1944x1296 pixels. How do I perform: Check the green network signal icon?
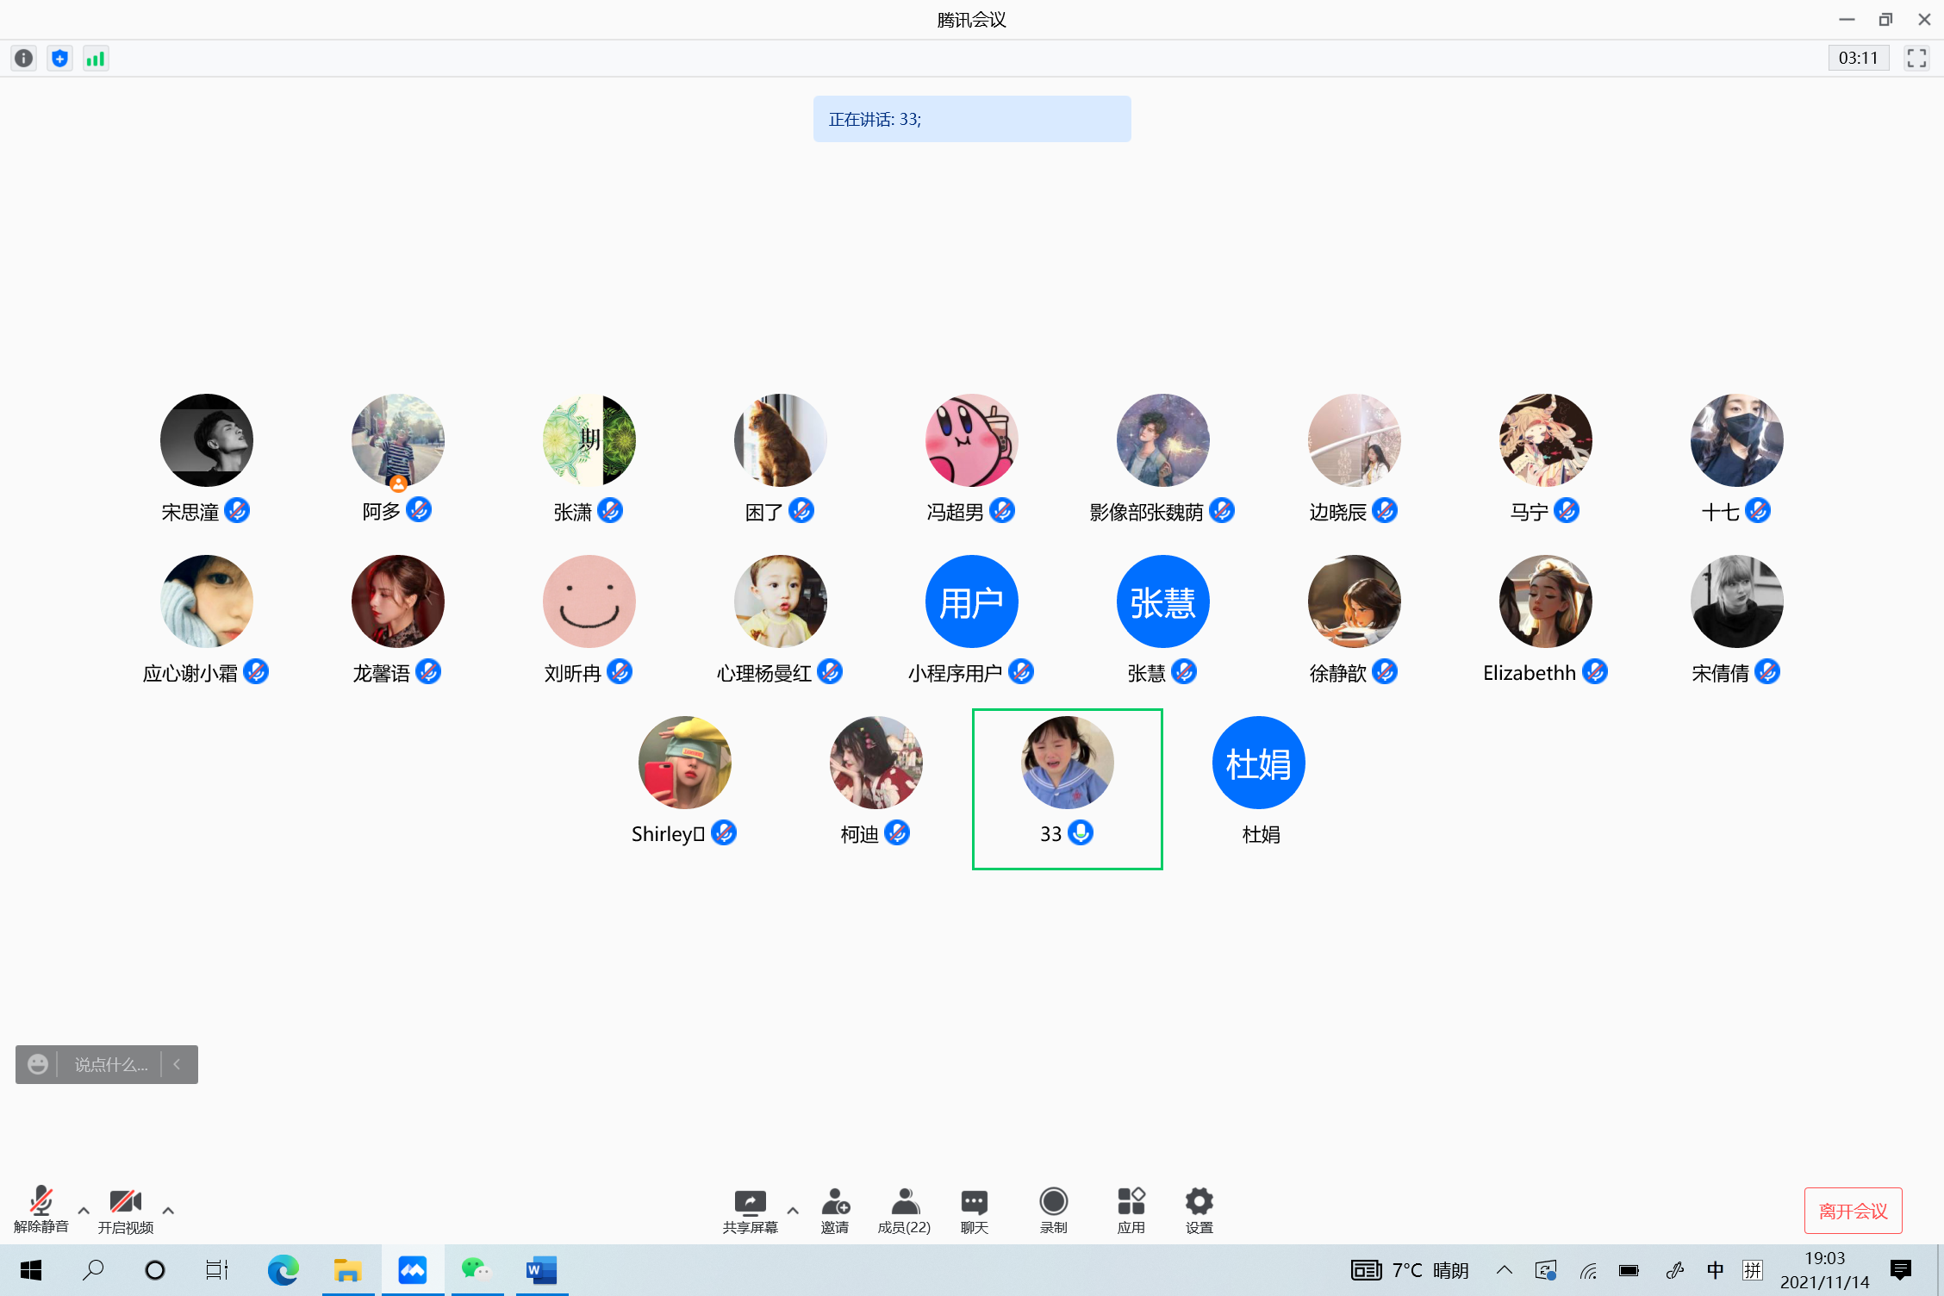pyautogui.click(x=96, y=59)
